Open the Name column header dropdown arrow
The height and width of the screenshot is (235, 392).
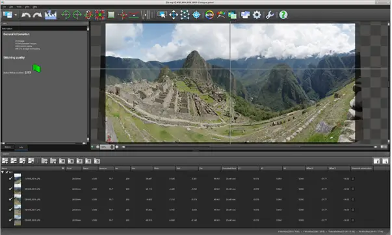pos(63,169)
